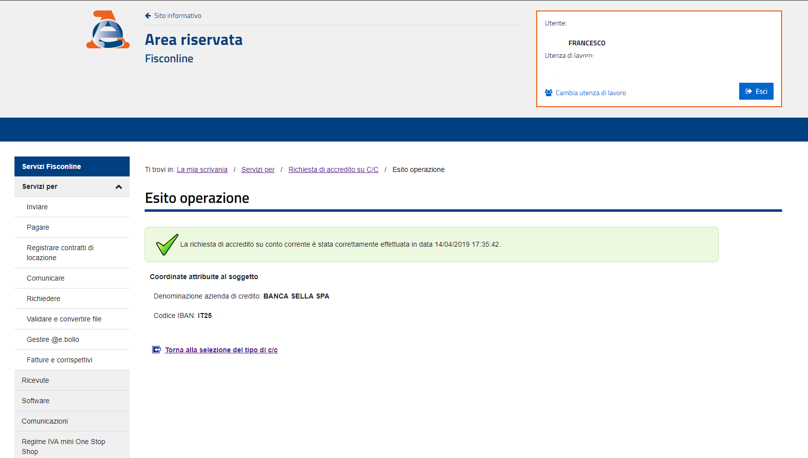Click the user name FRANCESCO

coord(587,43)
